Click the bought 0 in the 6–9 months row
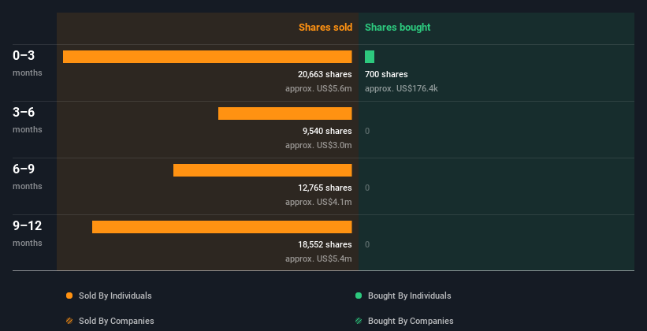The image size is (647, 331). 367,188
